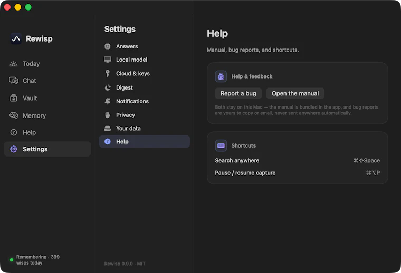The width and height of the screenshot is (401, 273).
Task: Click the Manual, bug reports, and shortcuts subtitle
Action: tap(253, 50)
